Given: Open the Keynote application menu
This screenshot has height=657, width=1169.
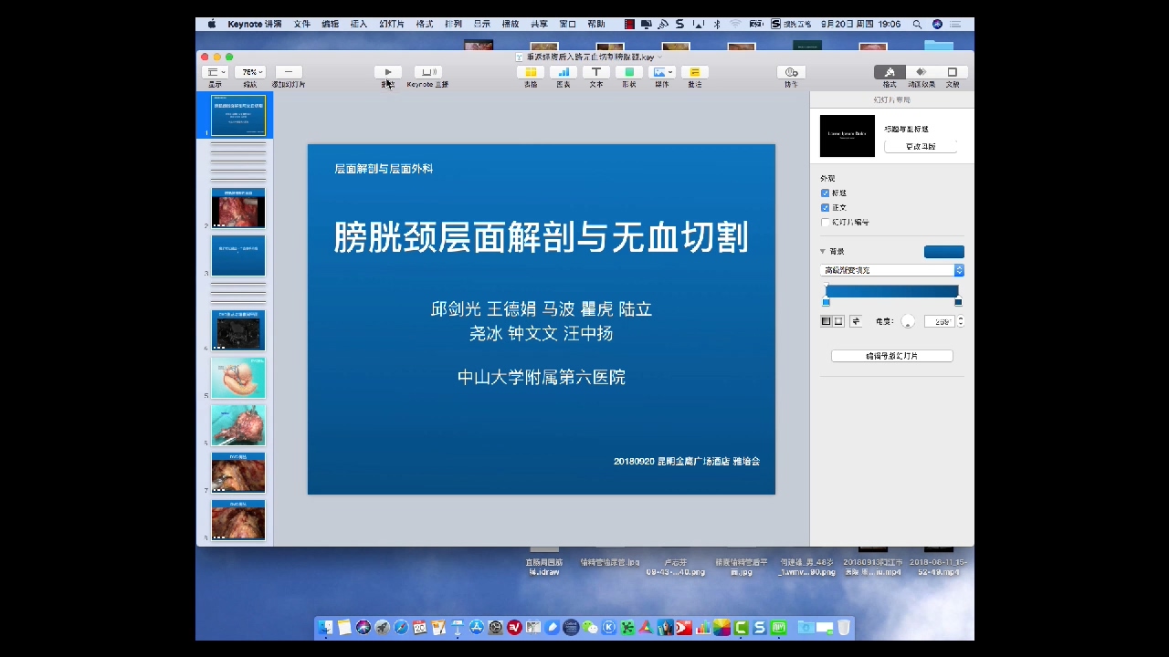Looking at the screenshot, I should pos(255,25).
